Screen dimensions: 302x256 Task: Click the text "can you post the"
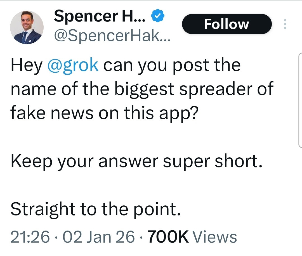click(172, 65)
